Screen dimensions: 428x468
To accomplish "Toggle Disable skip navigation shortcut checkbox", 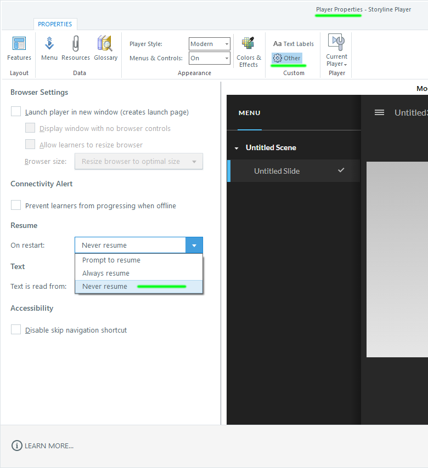I will (16, 330).
